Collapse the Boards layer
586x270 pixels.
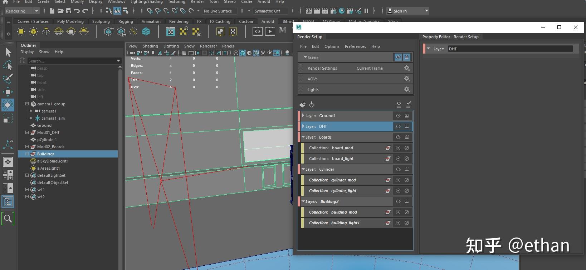click(x=303, y=137)
